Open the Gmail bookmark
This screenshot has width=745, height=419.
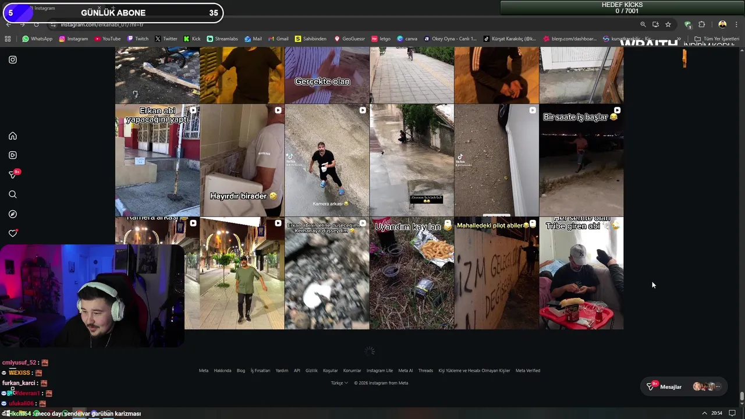pos(279,39)
